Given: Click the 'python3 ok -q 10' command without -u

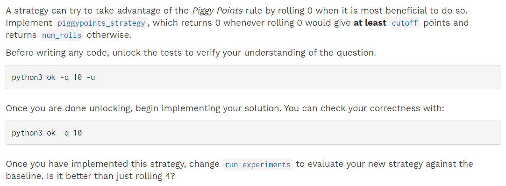Looking at the screenshot, I should coord(47,133).
